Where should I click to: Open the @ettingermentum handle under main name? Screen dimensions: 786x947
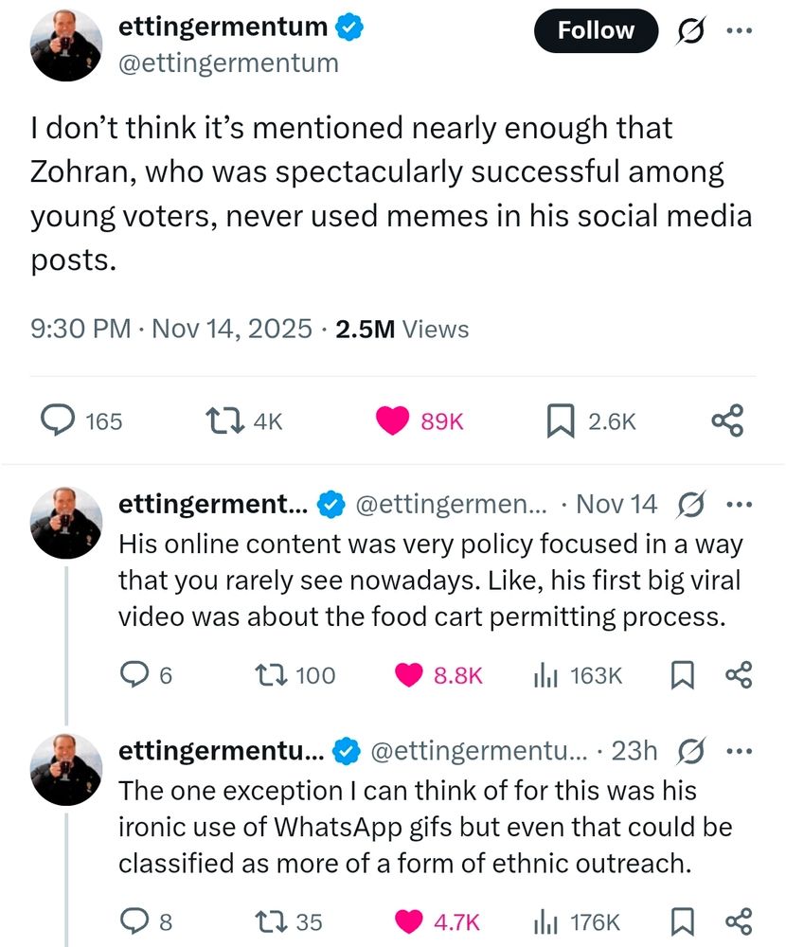tap(227, 63)
